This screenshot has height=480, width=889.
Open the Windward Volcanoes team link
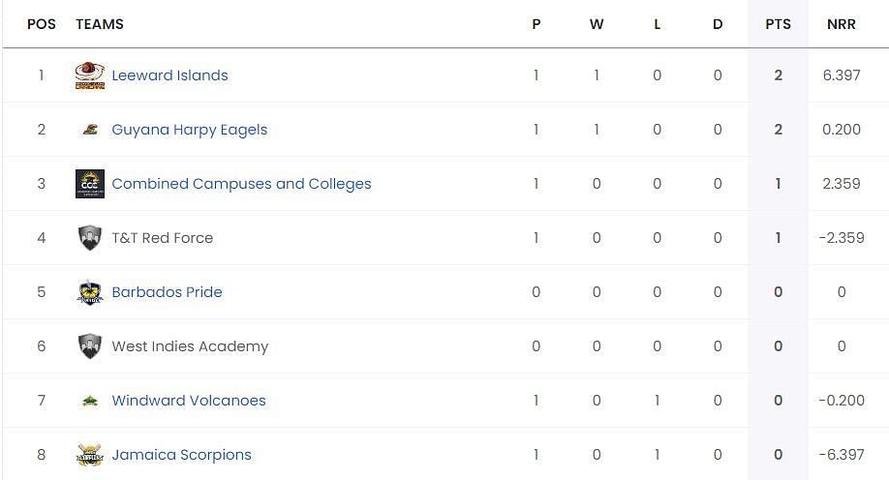(189, 401)
